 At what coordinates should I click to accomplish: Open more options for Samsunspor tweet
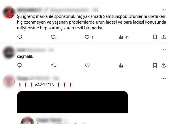pos(164,10)
